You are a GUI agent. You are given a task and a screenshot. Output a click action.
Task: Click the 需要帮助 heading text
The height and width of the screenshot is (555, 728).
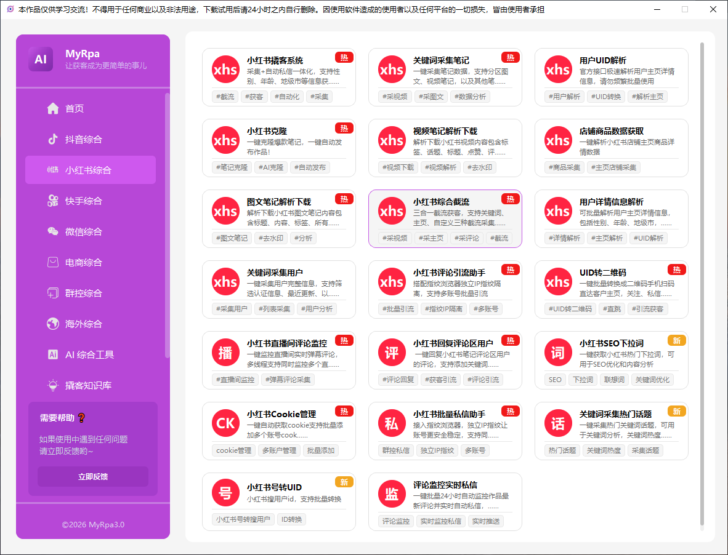tap(57, 418)
